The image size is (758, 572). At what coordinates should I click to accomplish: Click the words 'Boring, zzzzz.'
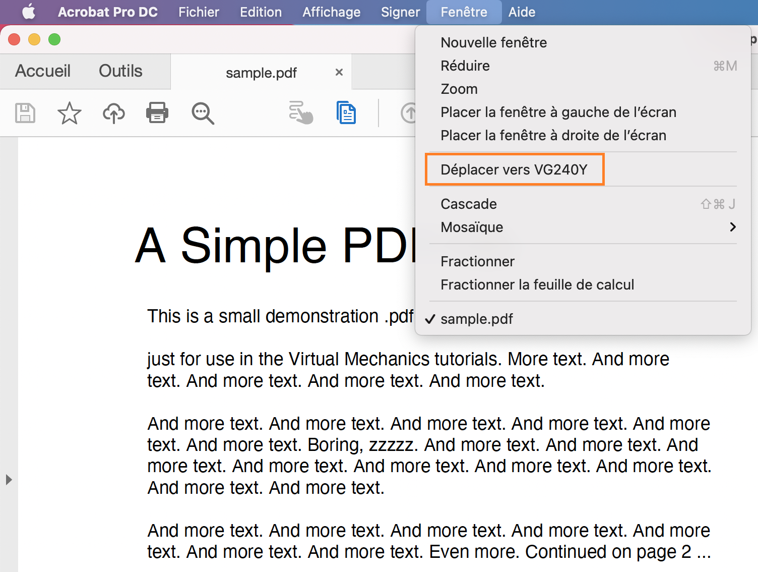click(x=363, y=445)
